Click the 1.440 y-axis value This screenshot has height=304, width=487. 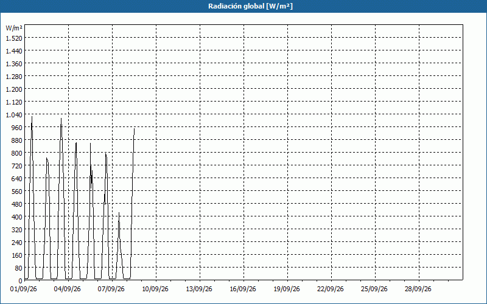[14, 51]
